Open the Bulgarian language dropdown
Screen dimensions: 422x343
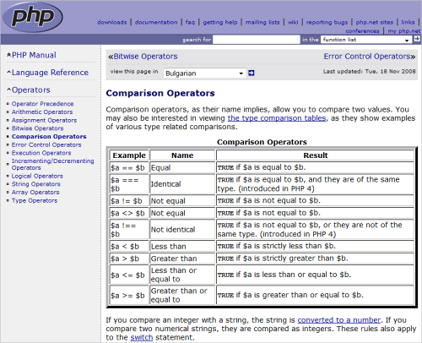pos(204,73)
